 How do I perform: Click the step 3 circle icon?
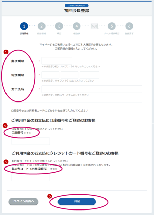point(59,26)
